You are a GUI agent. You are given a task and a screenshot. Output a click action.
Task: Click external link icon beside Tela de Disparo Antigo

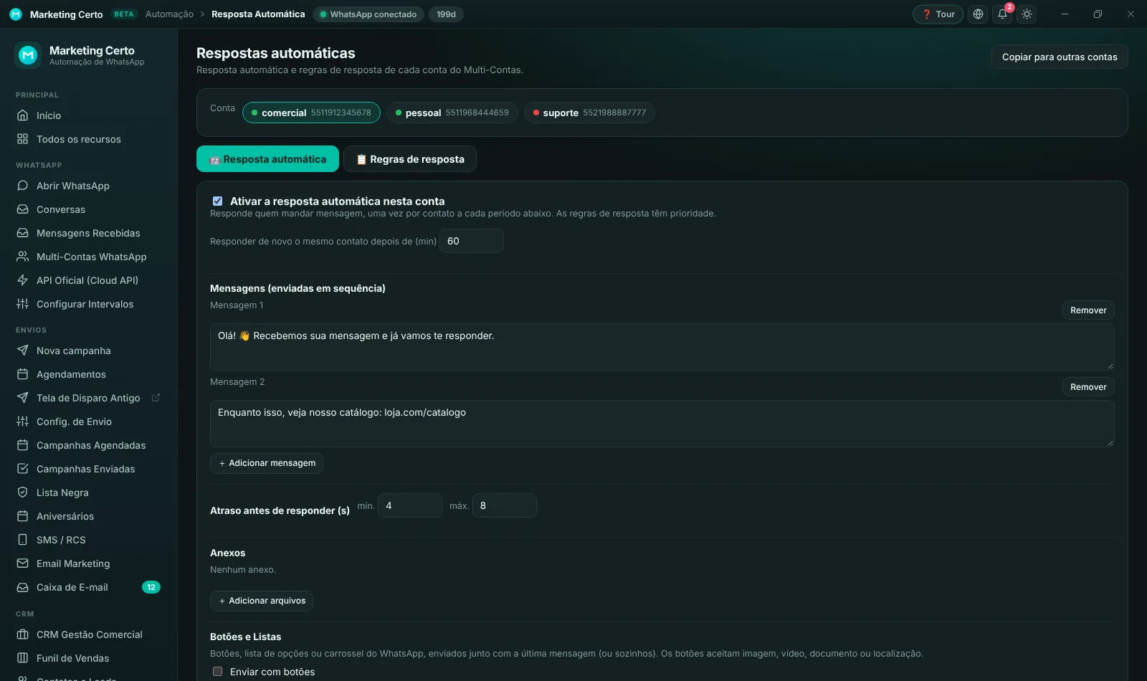(x=156, y=398)
